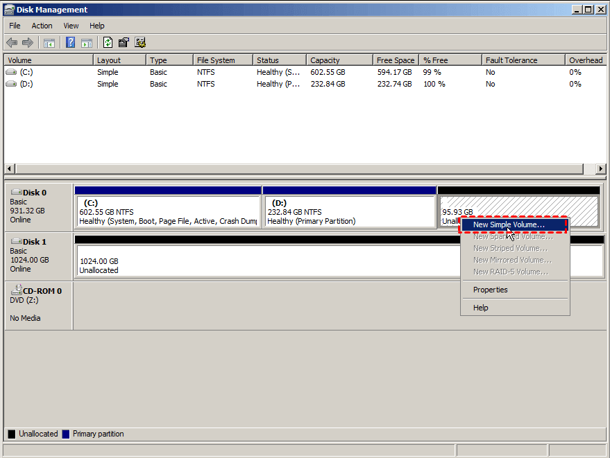The height and width of the screenshot is (458, 610).
Task: Sort by the Capacity column header
Action: pyautogui.click(x=339, y=60)
